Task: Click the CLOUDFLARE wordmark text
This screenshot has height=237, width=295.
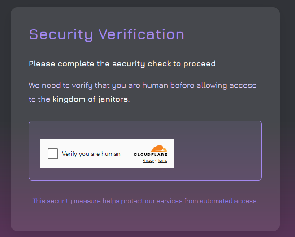Action: coord(151,155)
